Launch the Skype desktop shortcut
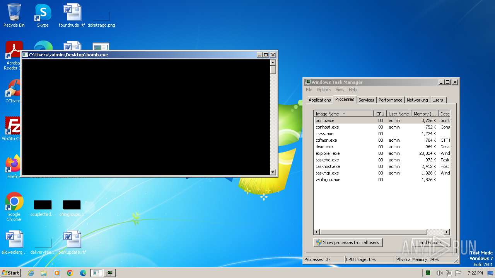 pos(43,15)
